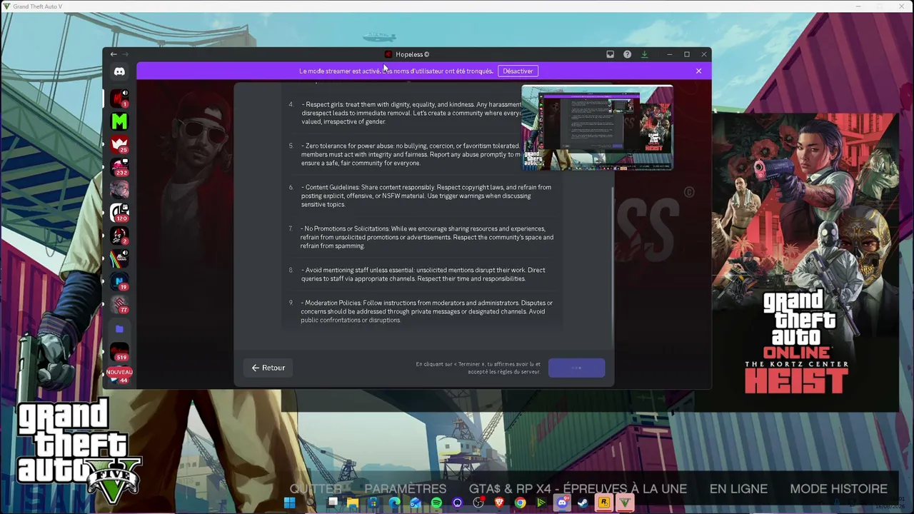This screenshot has width=914, height=514.
Task: Go back with Discord's back arrow
Action: [x=114, y=54]
